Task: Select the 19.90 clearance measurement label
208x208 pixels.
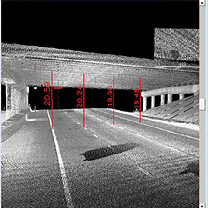Action: 110,96
